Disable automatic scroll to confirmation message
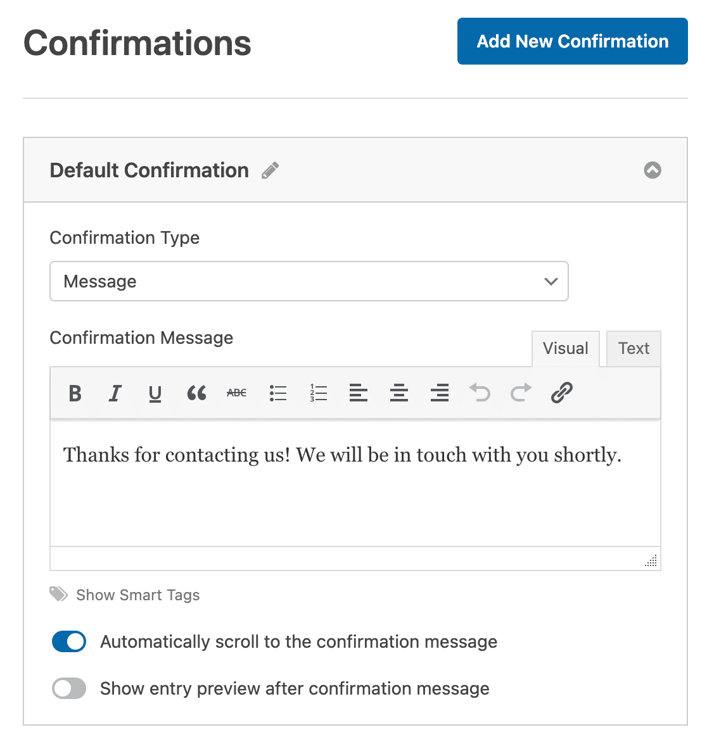Image resolution: width=707 pixels, height=744 pixels. point(69,641)
